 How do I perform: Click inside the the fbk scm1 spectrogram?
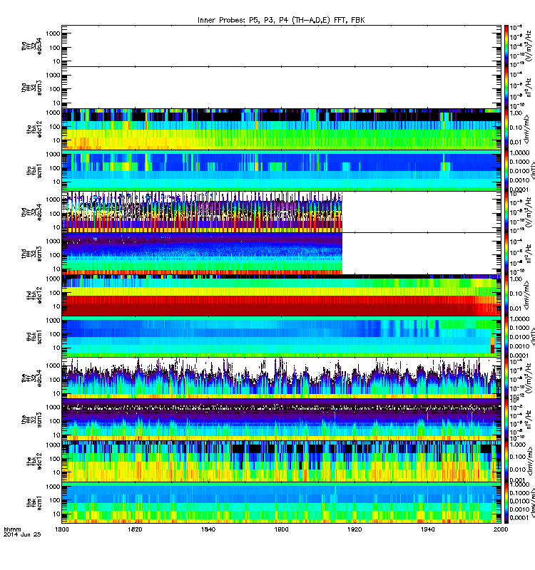coord(281,503)
